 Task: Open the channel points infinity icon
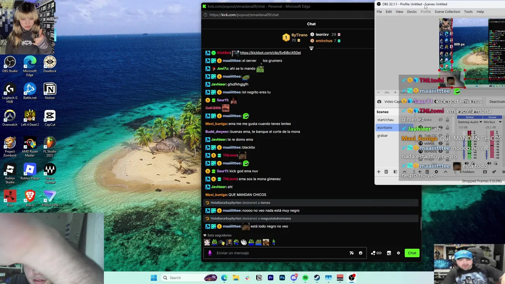tap(376, 253)
